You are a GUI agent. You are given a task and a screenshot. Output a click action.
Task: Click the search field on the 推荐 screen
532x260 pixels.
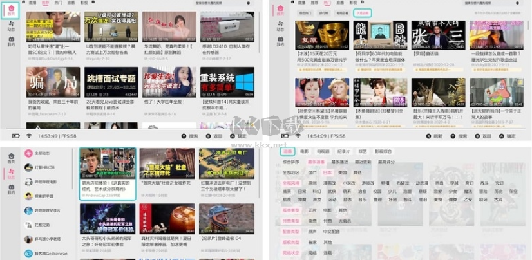223,3
